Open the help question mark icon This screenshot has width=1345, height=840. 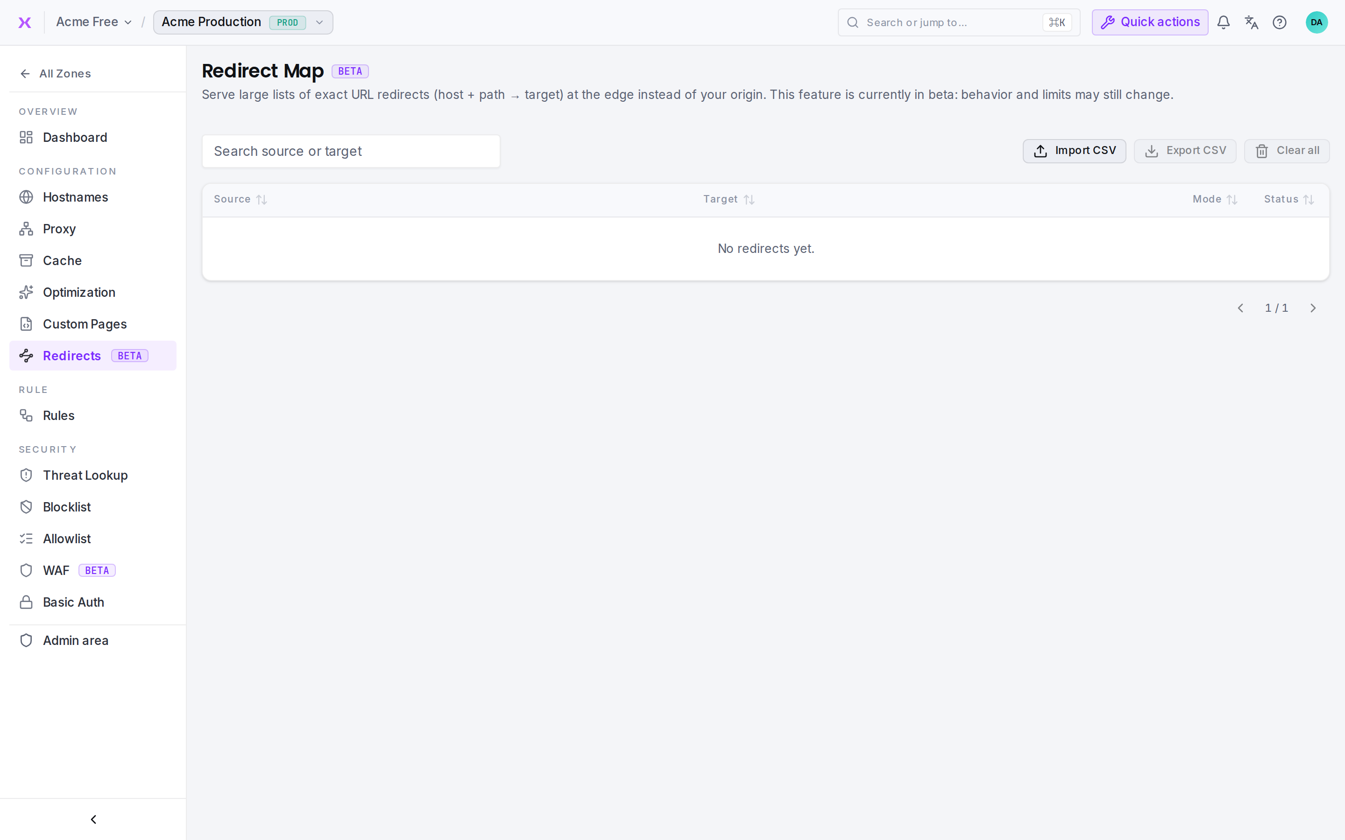coord(1280,22)
